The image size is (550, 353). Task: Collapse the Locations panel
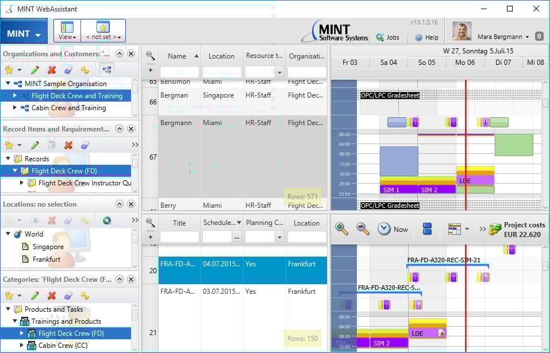click(x=120, y=204)
